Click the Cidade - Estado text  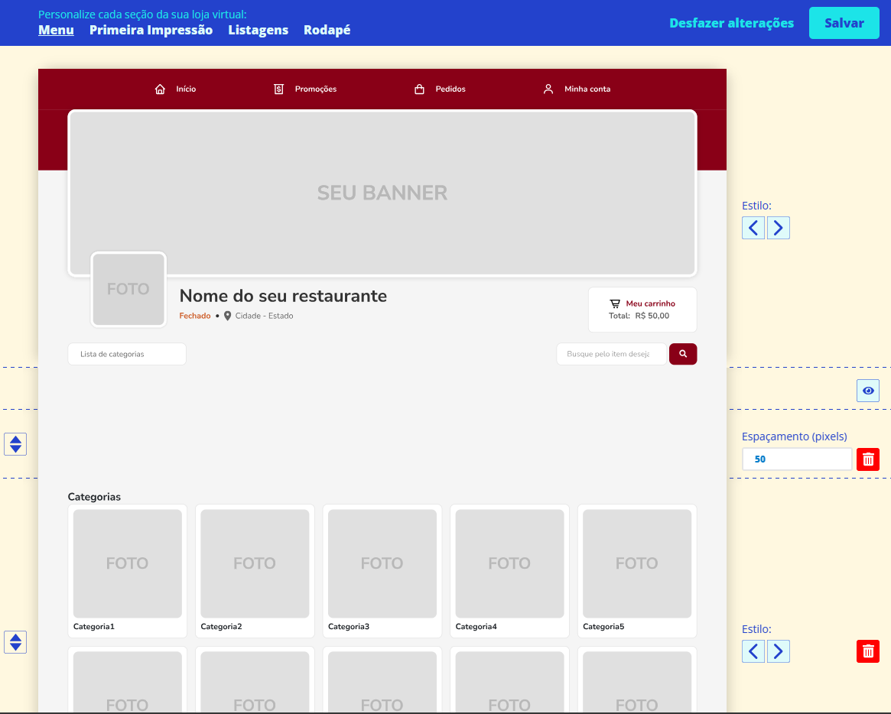[x=264, y=316]
